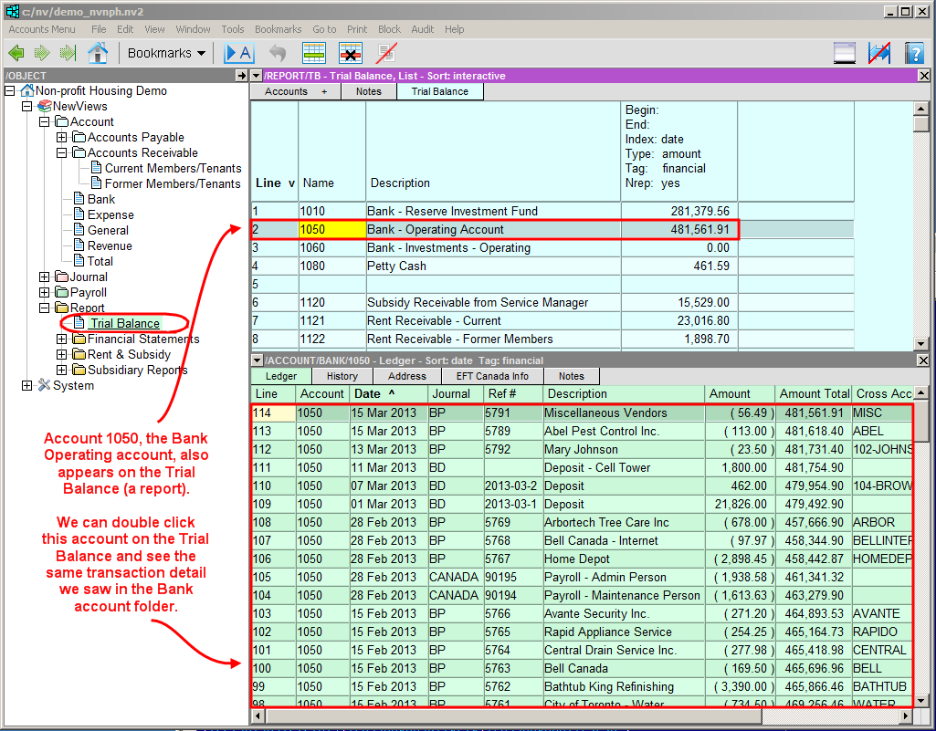Open the Audit menu

tap(422, 29)
